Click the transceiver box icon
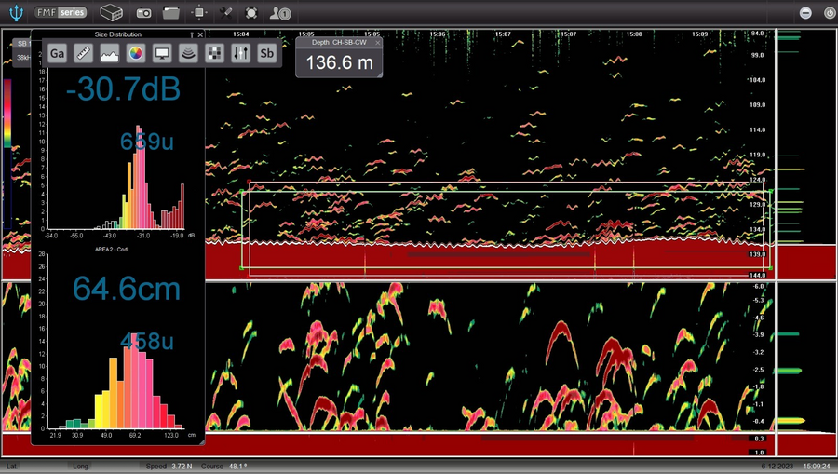This screenshot has height=474, width=838. [112, 13]
